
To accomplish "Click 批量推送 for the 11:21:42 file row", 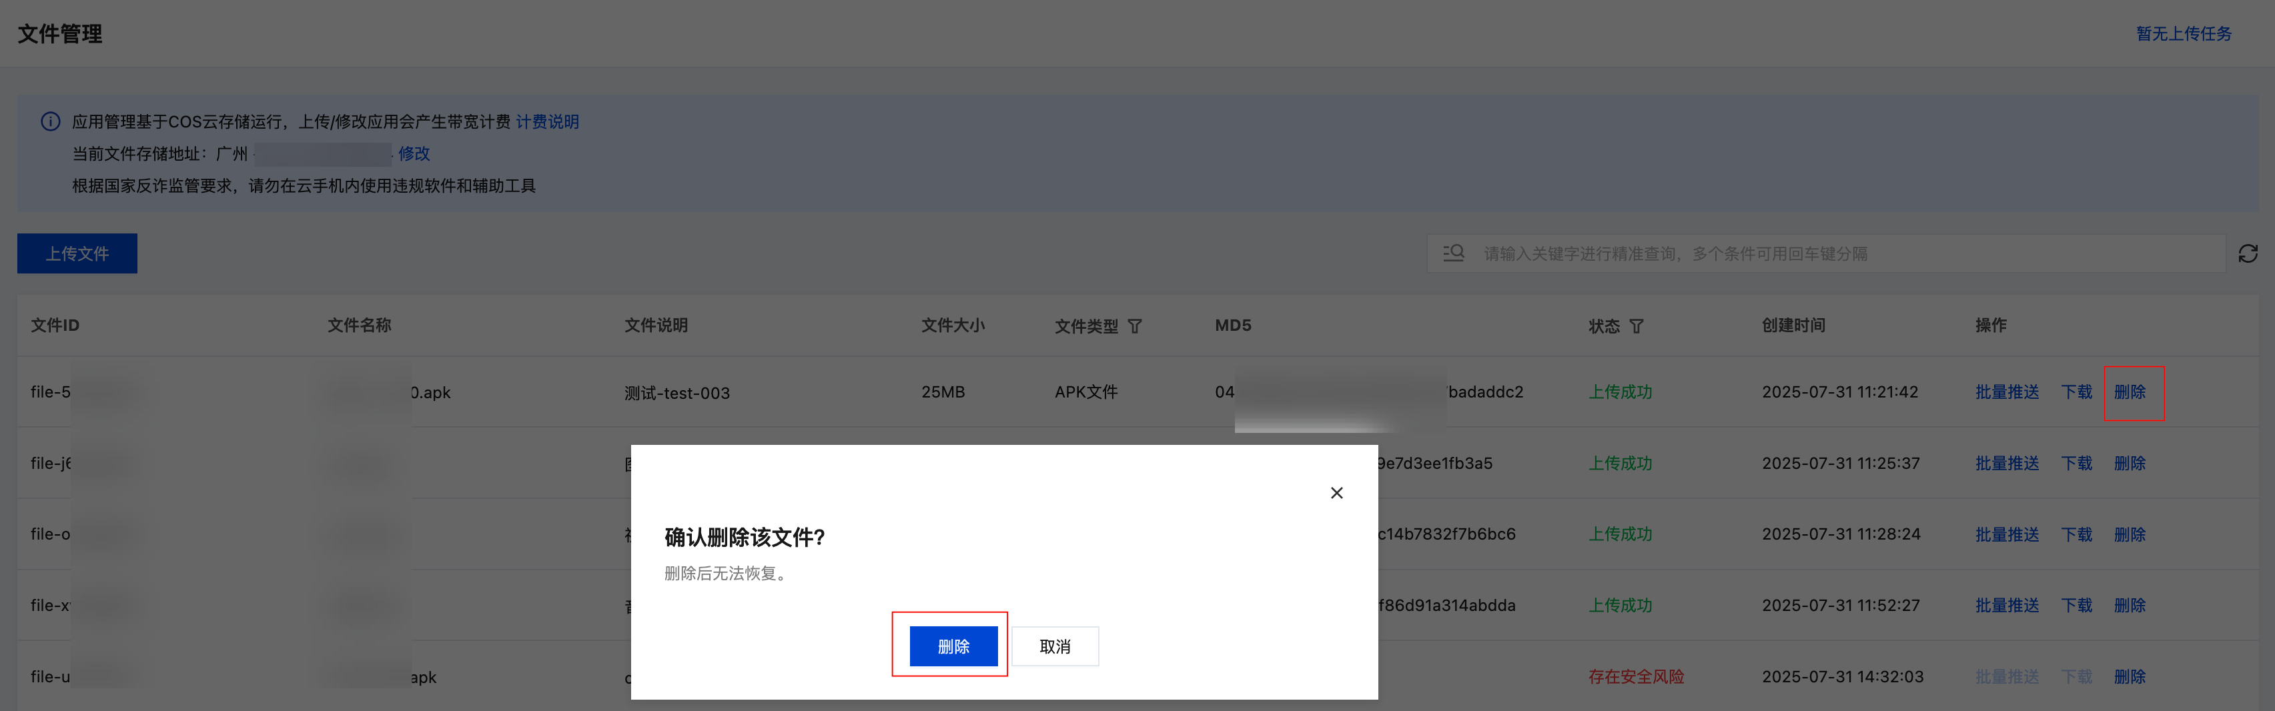I will [x=2007, y=392].
